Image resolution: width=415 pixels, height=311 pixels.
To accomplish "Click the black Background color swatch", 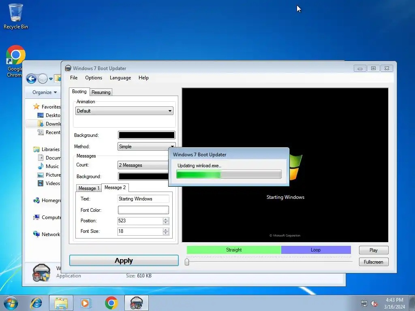I will point(147,135).
